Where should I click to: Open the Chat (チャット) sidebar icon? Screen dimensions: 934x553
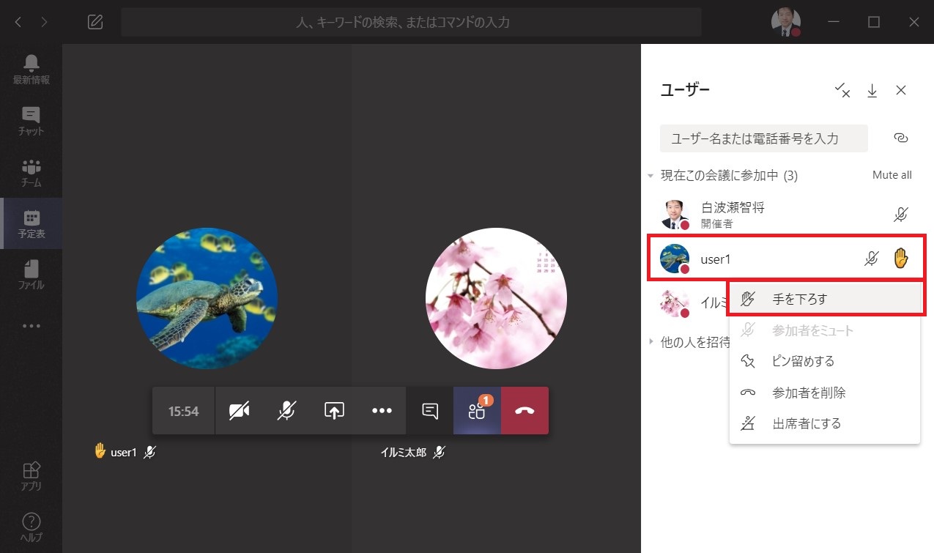[31, 120]
